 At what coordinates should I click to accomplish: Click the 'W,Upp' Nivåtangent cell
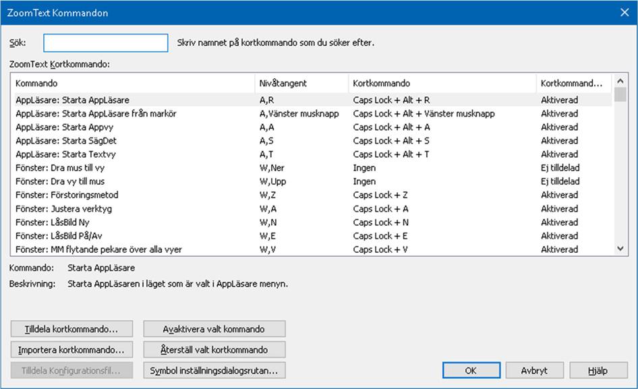[x=272, y=181]
